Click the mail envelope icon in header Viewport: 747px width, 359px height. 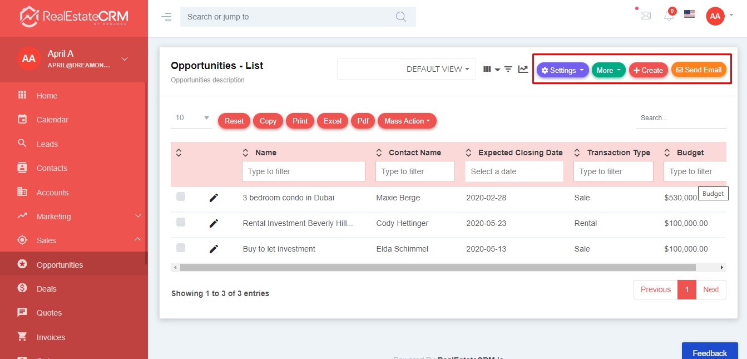point(645,16)
